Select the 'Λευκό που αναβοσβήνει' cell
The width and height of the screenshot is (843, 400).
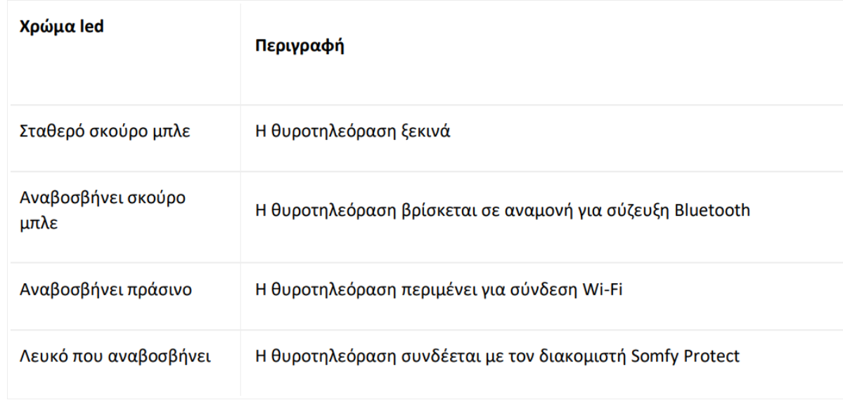pos(115,356)
